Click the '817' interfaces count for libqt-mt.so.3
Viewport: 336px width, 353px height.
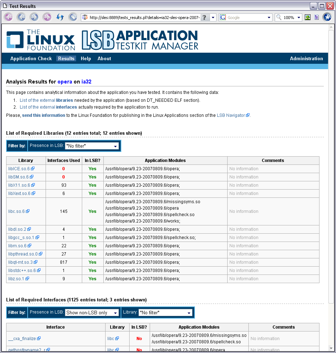[x=64, y=262]
